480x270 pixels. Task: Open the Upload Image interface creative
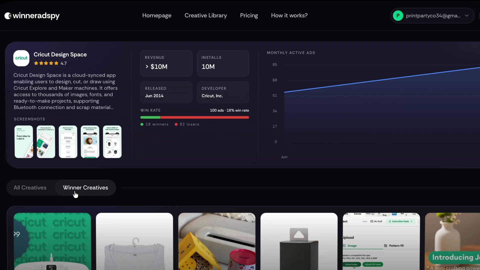381,241
